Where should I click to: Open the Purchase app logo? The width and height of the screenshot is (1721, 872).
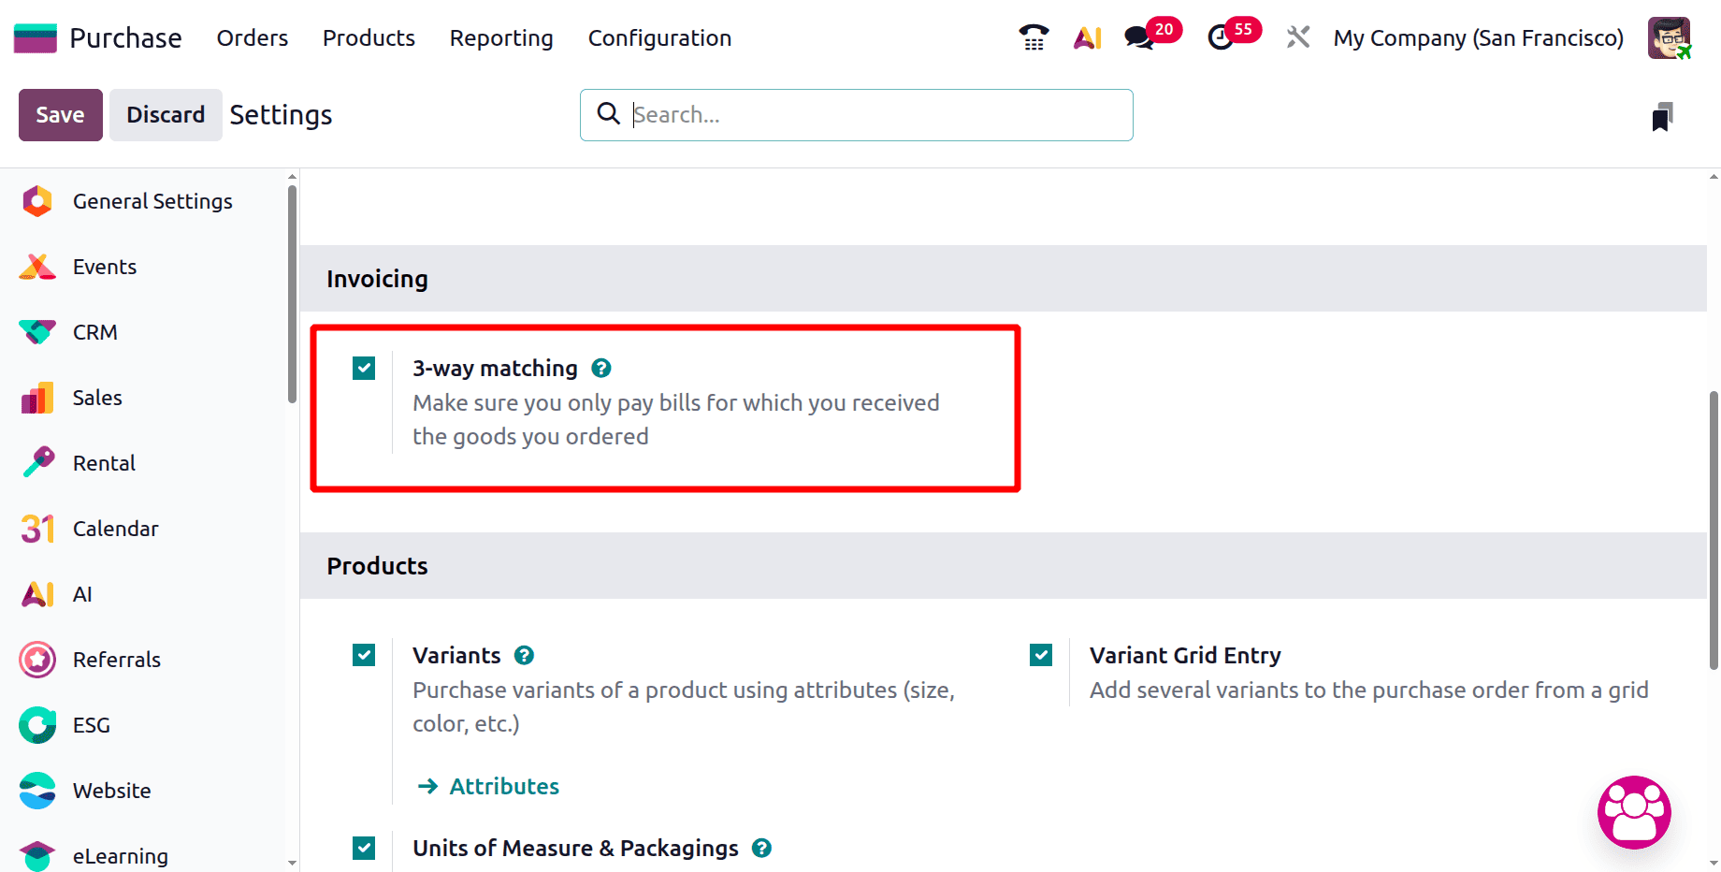coord(35,37)
